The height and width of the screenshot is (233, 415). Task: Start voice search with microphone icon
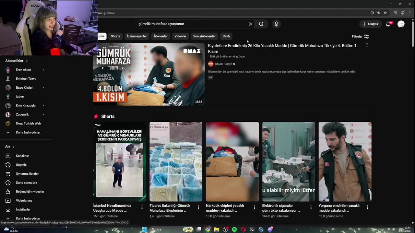[276, 24]
